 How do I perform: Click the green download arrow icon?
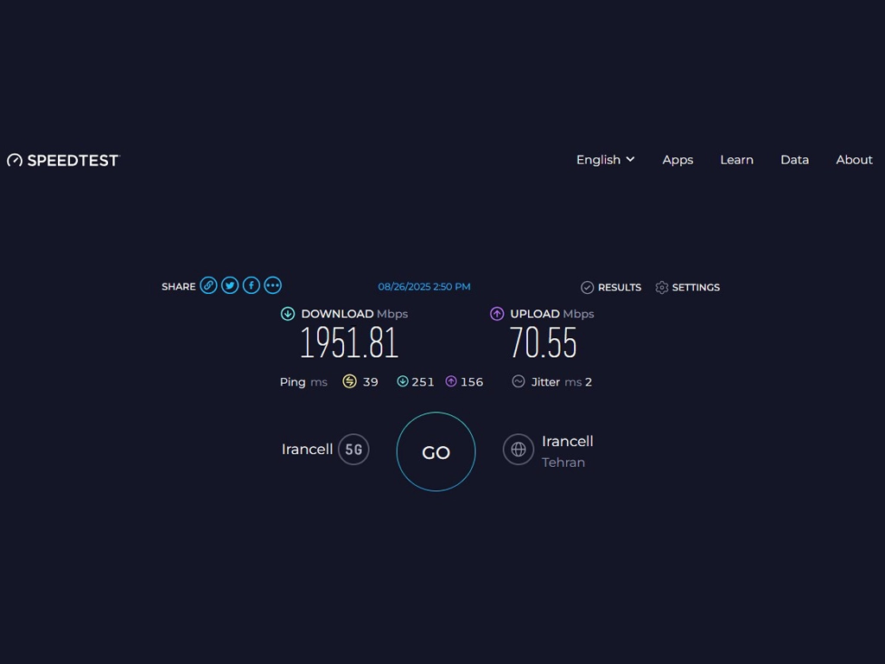[x=288, y=313]
